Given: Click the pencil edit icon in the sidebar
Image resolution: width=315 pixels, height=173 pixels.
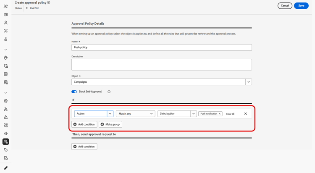Looking at the screenshot, I should click(x=6, y=168).
